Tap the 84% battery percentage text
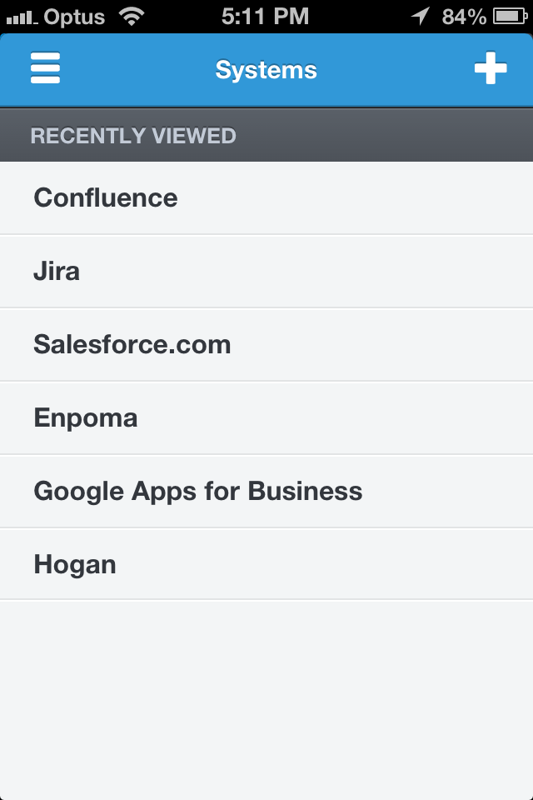This screenshot has width=533, height=800. click(464, 16)
